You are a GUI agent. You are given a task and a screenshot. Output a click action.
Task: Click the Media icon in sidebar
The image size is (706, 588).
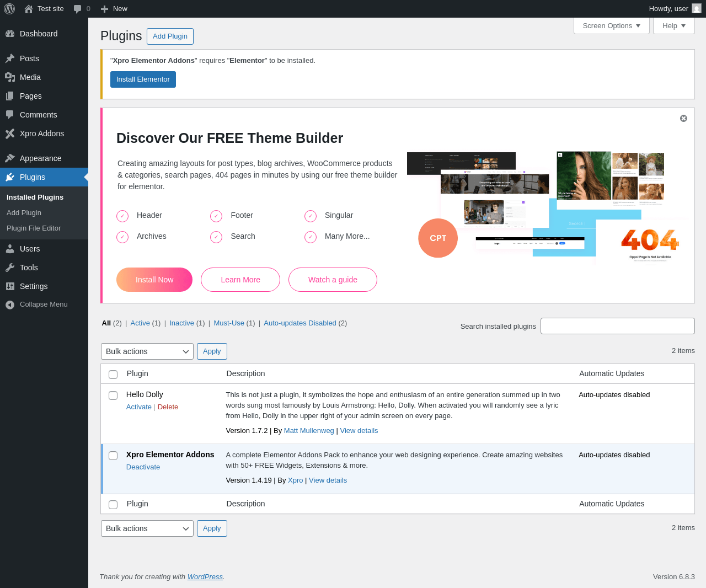pos(10,77)
